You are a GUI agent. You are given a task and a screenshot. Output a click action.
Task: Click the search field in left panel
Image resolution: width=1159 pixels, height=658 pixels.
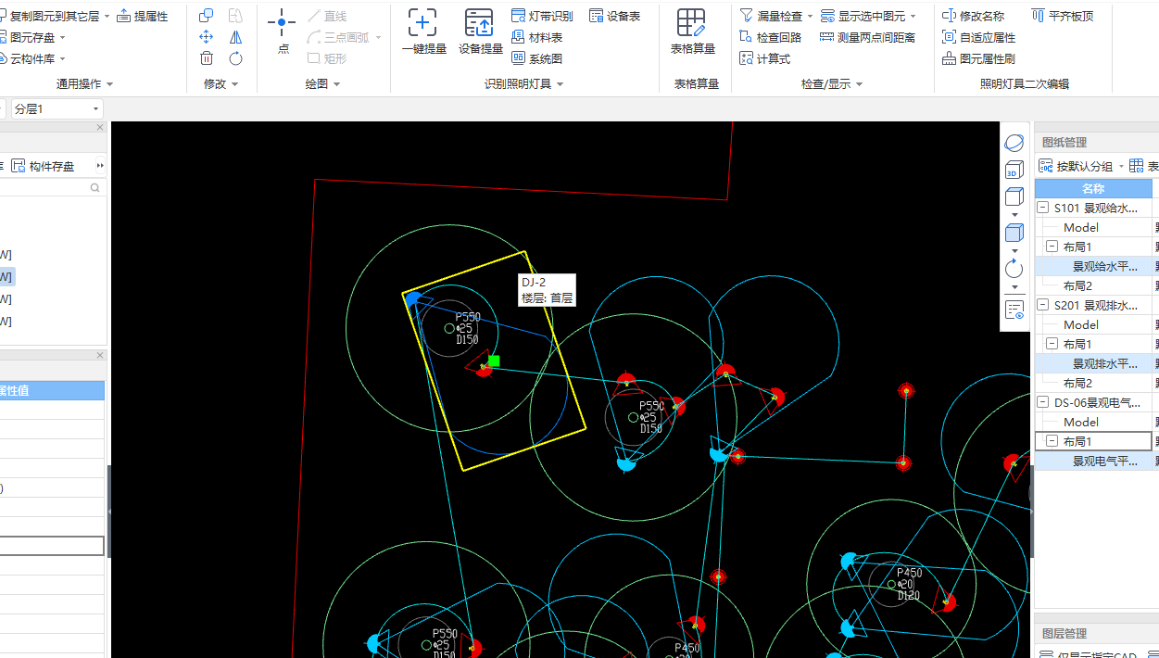tap(51, 187)
